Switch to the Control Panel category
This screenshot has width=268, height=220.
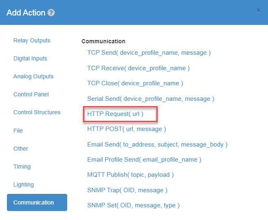pos(31,94)
